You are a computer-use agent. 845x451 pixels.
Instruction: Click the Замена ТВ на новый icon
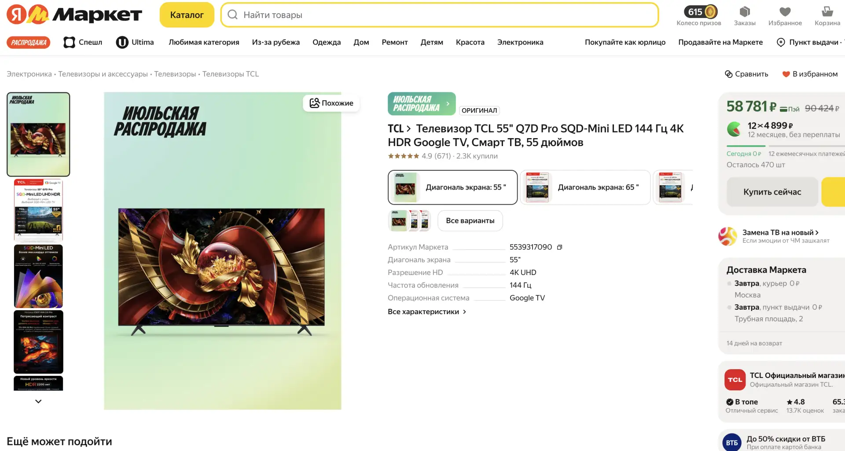[727, 236]
